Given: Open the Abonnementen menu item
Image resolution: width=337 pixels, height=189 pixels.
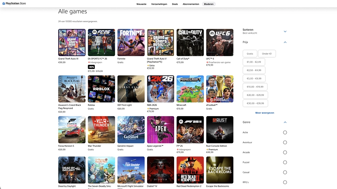Looking at the screenshot, I should point(191,4).
